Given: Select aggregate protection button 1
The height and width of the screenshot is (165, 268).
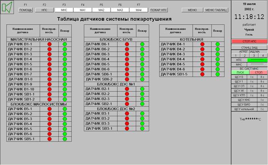Looking at the screenshot, I should (236, 56).
